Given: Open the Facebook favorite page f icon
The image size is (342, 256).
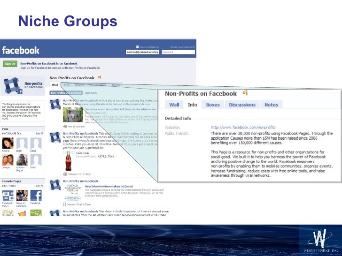Looking at the screenshot, I should pyautogui.click(x=36, y=196).
